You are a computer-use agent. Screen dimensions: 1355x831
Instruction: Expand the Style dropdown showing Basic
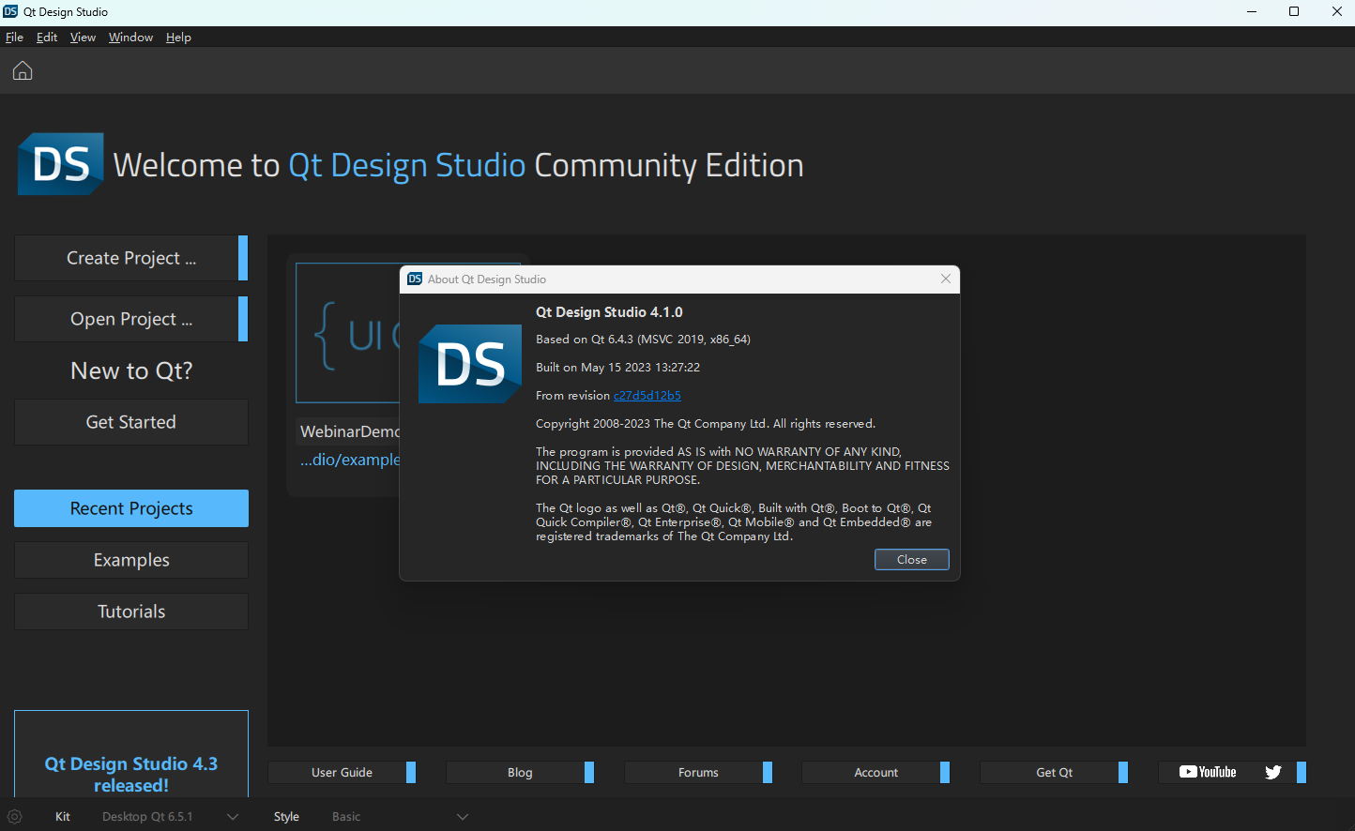(399, 816)
